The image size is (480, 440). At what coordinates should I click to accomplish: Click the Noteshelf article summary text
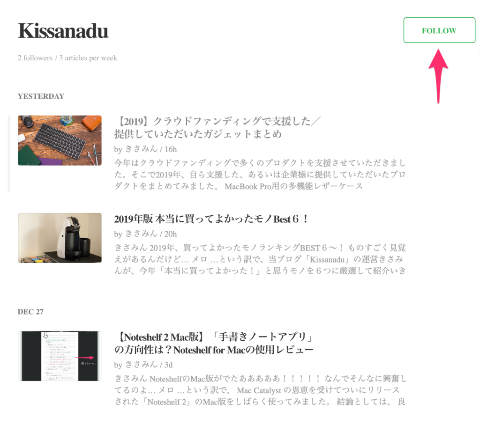[x=260, y=390]
